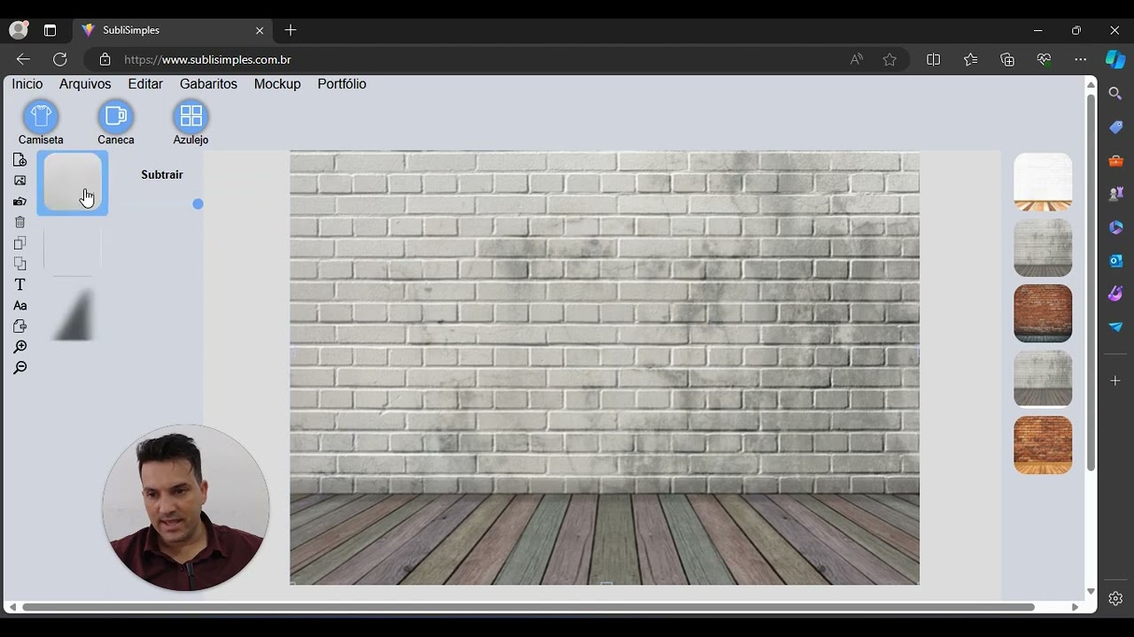Click the brick wall mockup canvas
The height and width of the screenshot is (637, 1134).
tap(604, 368)
